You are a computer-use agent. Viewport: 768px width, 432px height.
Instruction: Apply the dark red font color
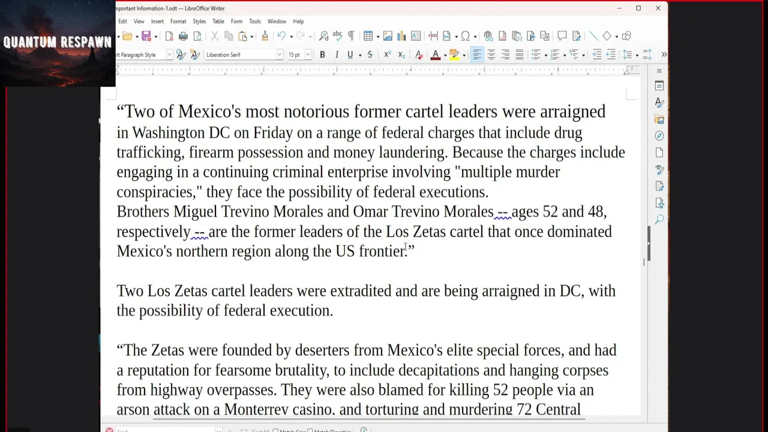click(436, 55)
